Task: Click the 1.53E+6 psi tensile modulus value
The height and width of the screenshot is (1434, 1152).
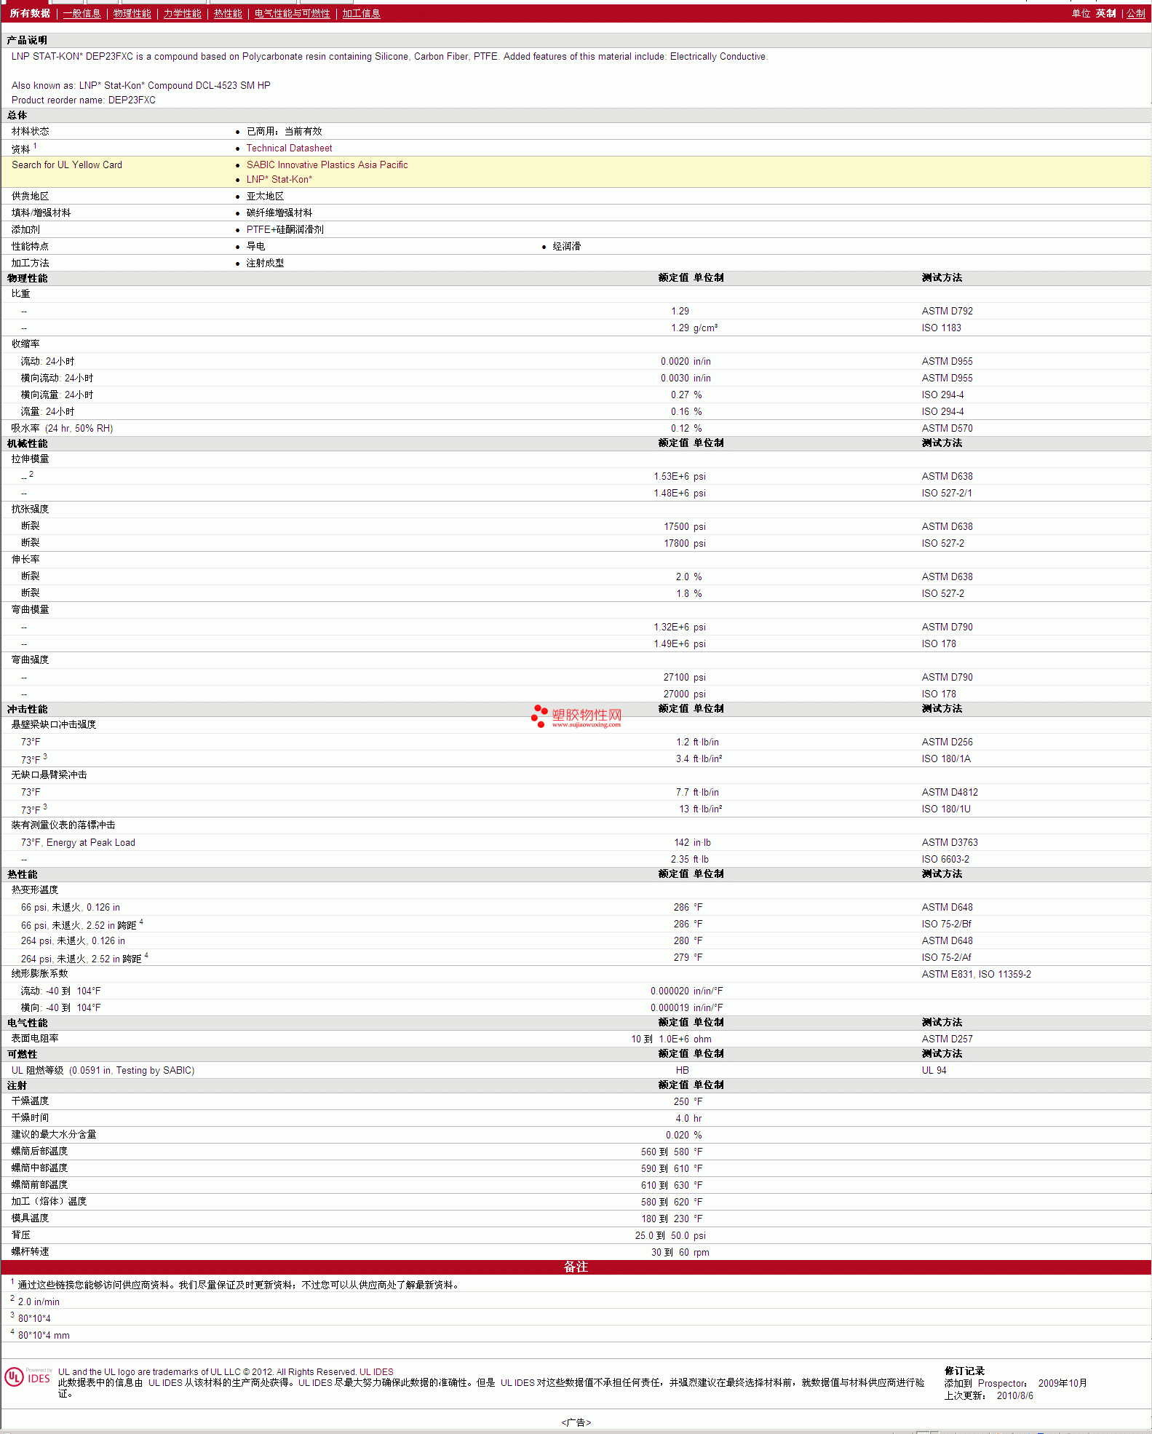Action: pos(679,476)
